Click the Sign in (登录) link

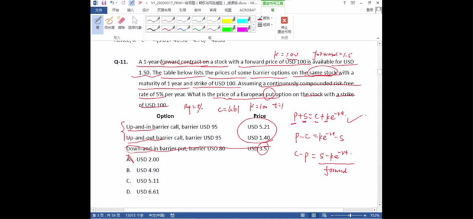(370, 10)
